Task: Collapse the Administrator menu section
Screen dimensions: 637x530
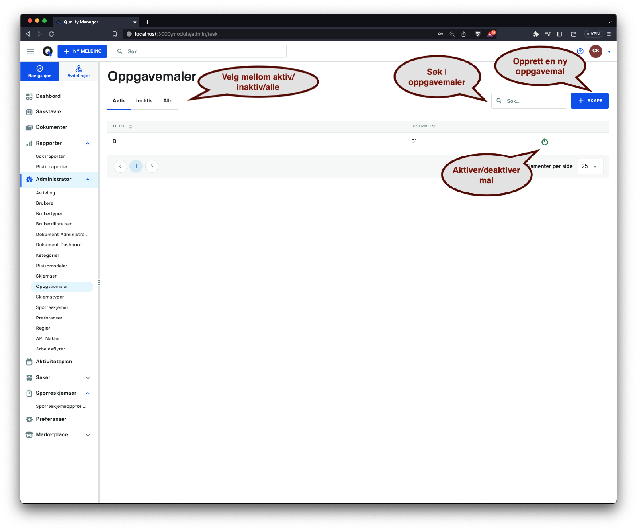Action: pos(88,180)
